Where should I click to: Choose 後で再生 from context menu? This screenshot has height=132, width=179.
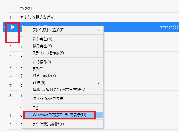coord(43,46)
